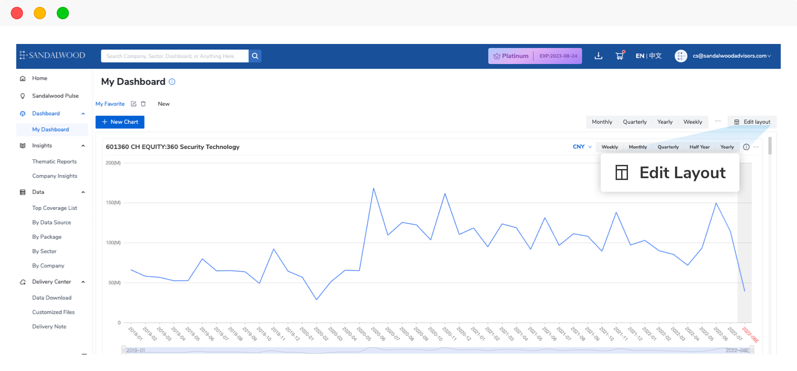Select the New dashboard tab

pyautogui.click(x=164, y=104)
